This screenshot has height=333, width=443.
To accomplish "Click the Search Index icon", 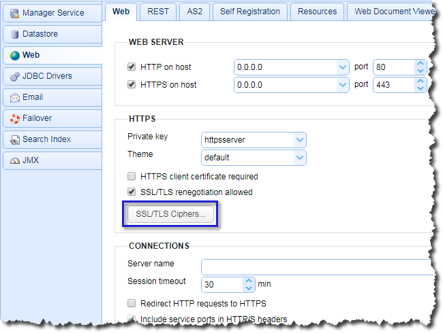I will click(x=15, y=140).
